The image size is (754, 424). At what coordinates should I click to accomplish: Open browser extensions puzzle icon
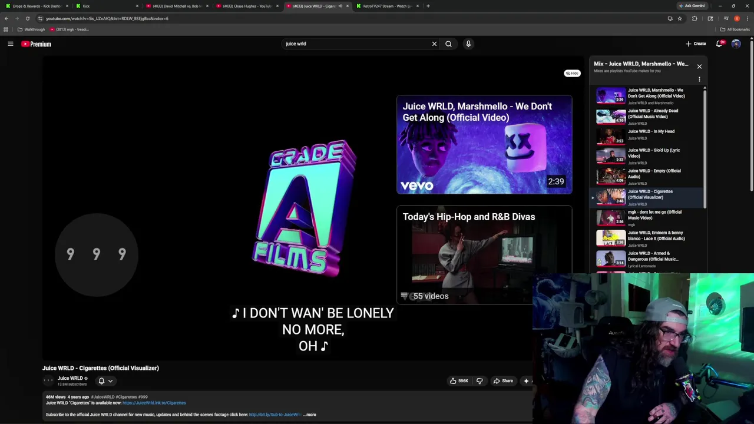695,18
